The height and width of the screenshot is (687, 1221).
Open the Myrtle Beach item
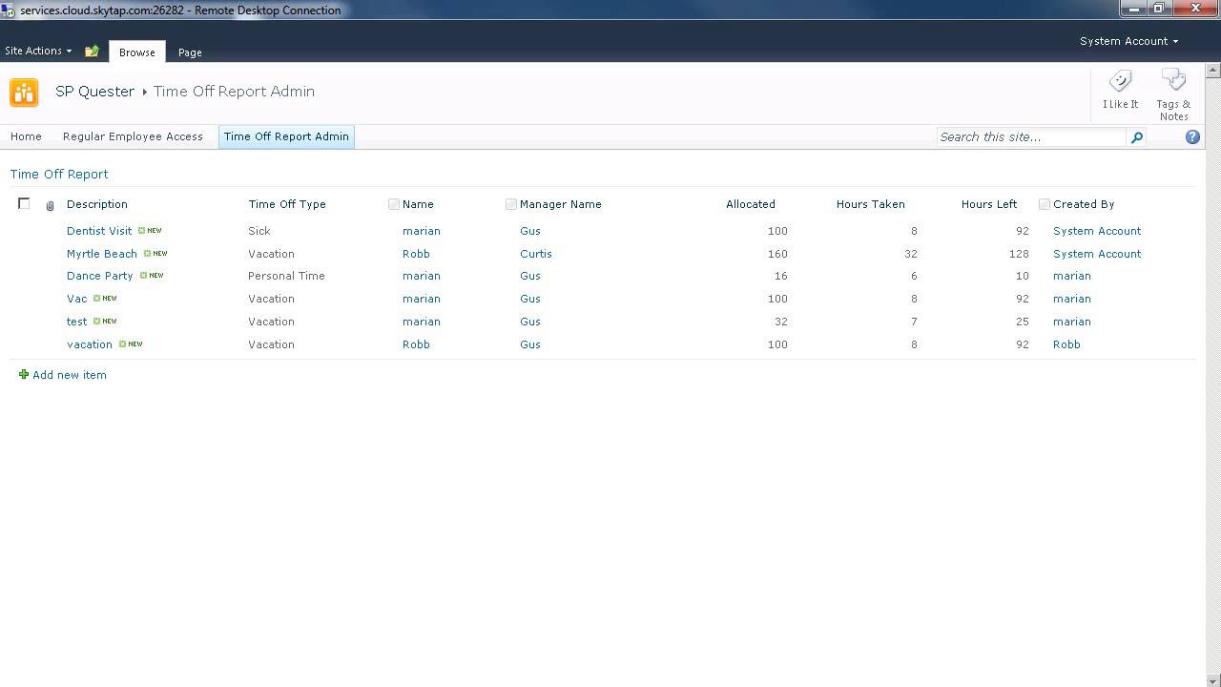[102, 254]
